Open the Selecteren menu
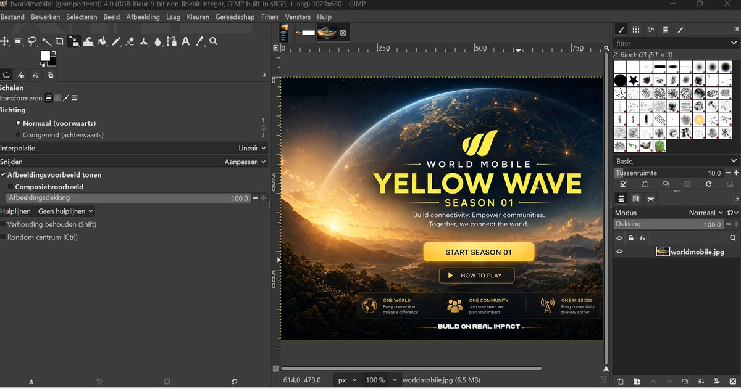The width and height of the screenshot is (741, 389). (x=82, y=17)
